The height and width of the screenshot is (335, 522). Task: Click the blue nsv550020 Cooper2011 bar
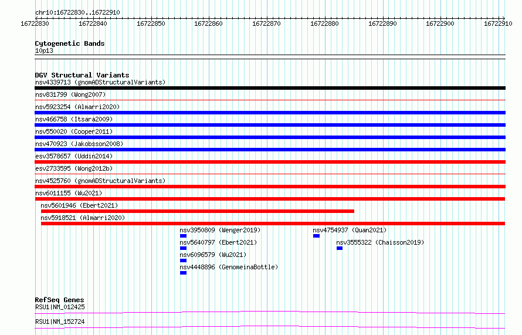coord(270,137)
